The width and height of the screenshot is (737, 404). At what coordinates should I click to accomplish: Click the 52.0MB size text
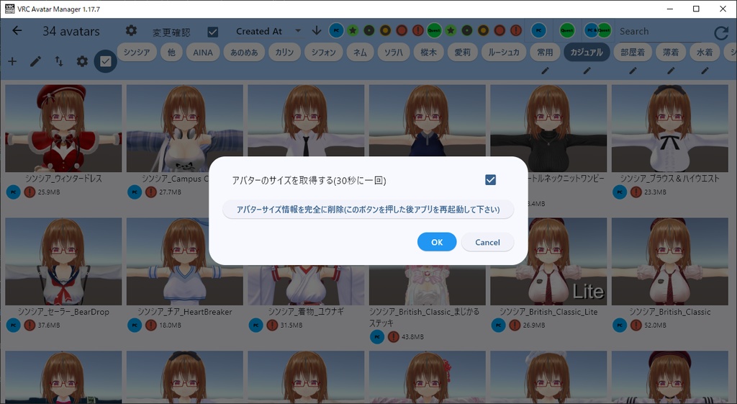(x=655, y=325)
